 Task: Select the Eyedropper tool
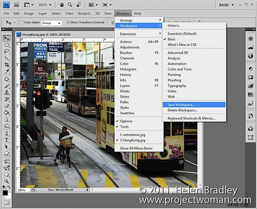pyautogui.click(x=6, y=71)
